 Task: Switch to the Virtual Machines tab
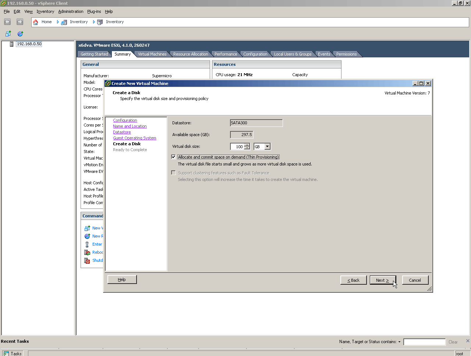[152, 54]
